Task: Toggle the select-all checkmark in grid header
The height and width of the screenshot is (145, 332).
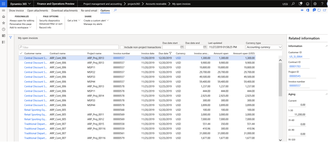Action: (x=21, y=53)
